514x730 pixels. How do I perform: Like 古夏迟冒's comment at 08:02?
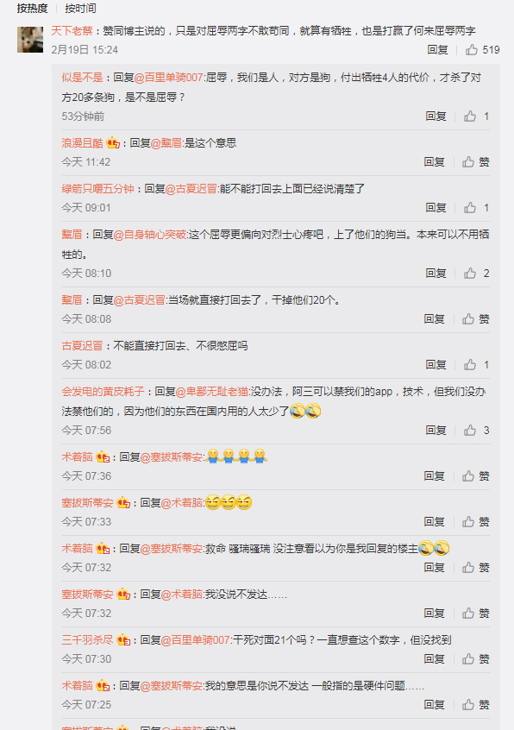[x=476, y=364]
